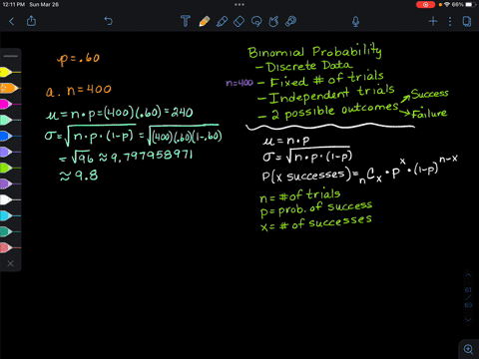Activate the laser pointer tool
This screenshot has height=359, width=479.
pyautogui.click(x=291, y=21)
